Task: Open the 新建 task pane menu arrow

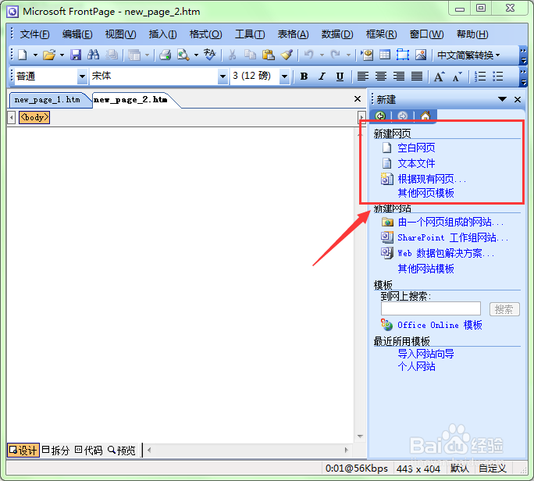Action: click(x=502, y=99)
